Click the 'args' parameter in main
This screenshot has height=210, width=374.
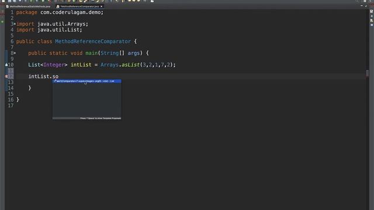[134, 53]
